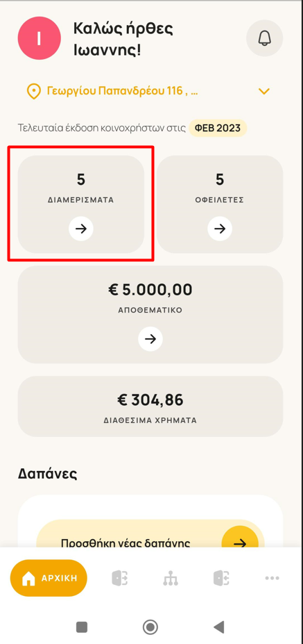Open fourth bottom navigation door icon
The image size is (303, 644).
[221, 578]
